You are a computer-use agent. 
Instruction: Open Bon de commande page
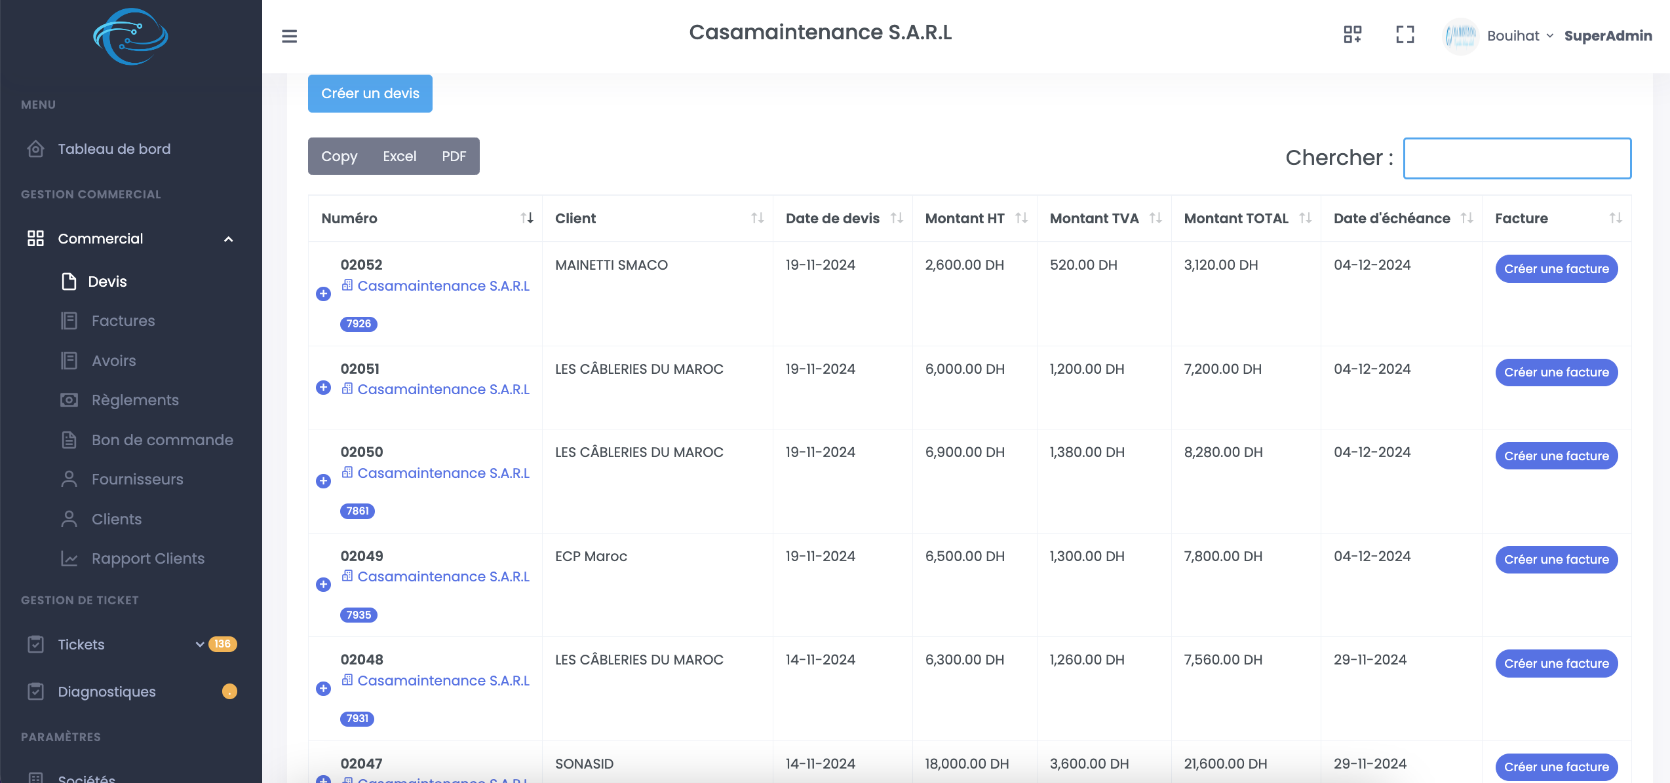(163, 440)
